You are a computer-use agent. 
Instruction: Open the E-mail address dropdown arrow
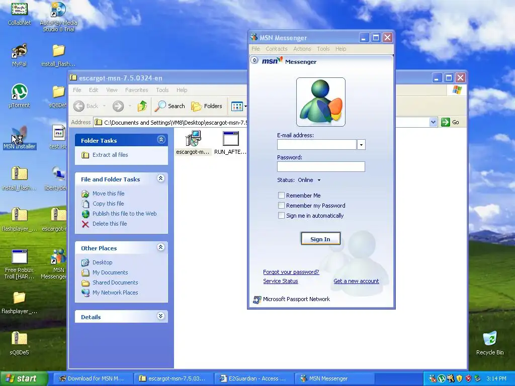[x=361, y=145]
